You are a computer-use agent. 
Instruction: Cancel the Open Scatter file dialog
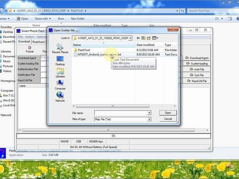(x=168, y=119)
